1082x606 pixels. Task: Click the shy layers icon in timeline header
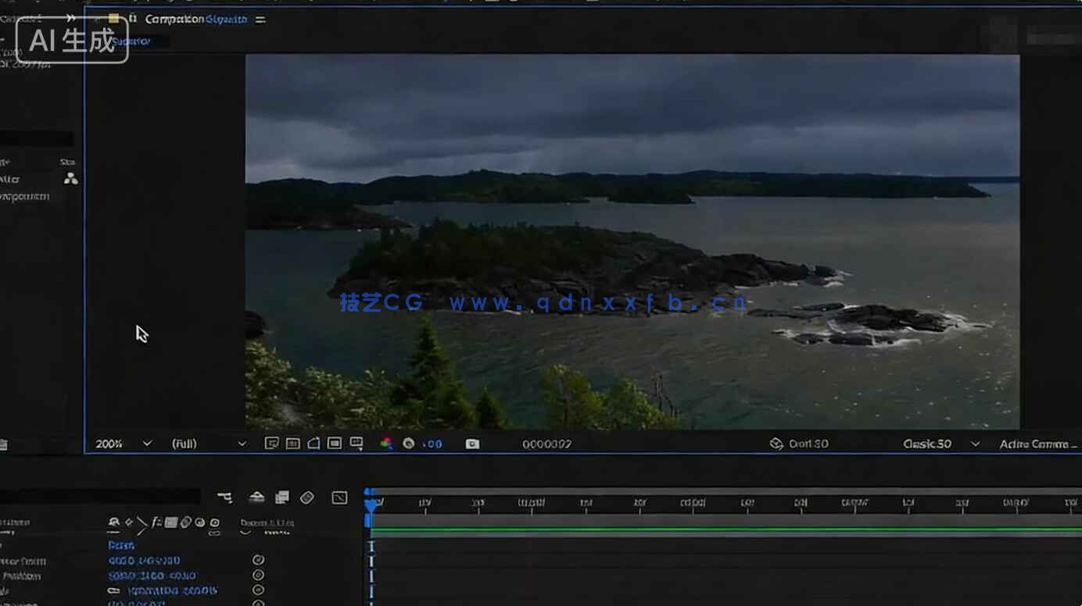click(256, 497)
